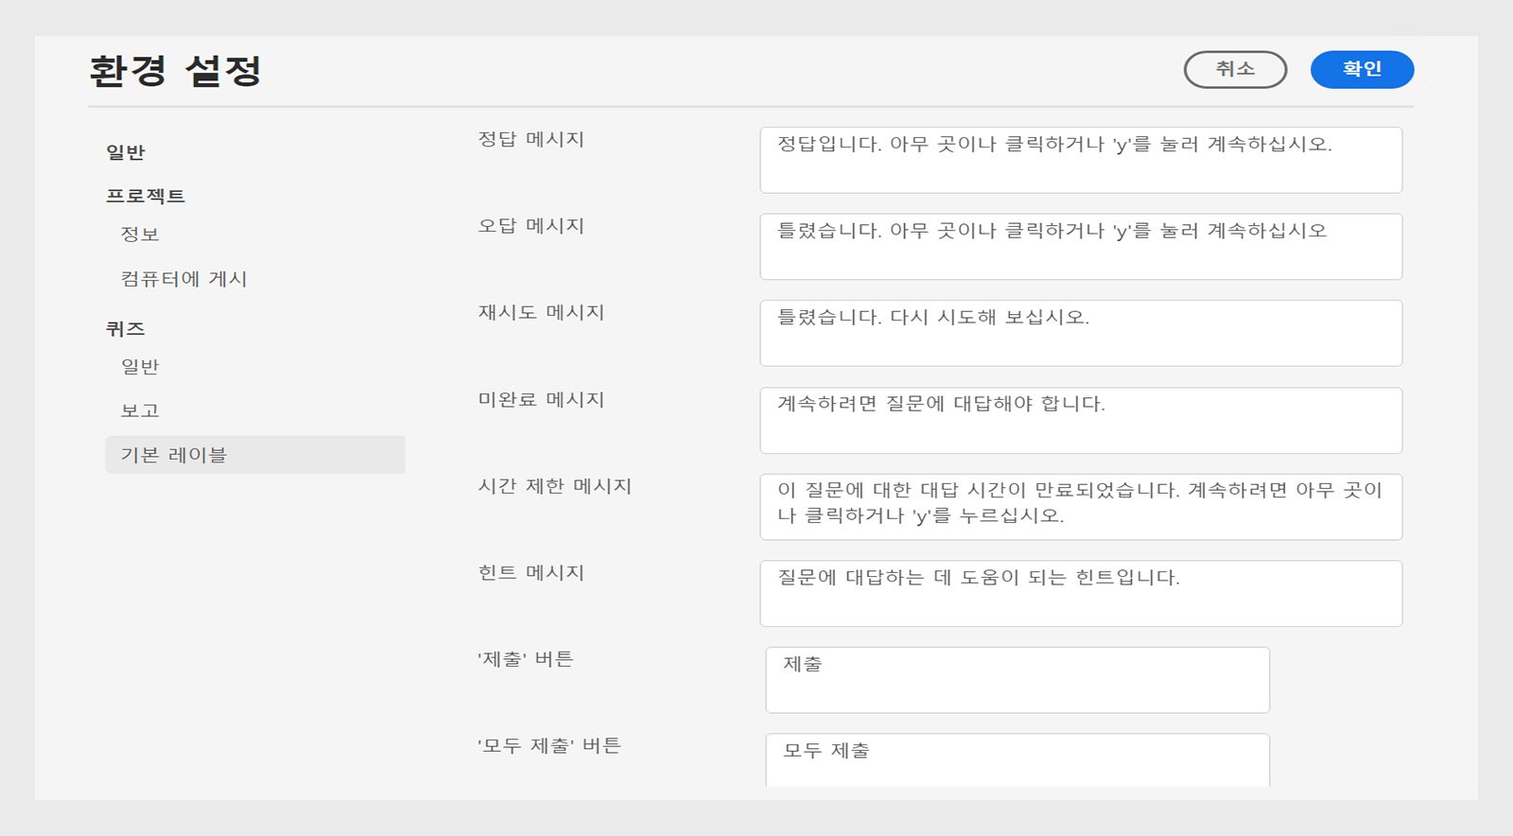Screen dimensions: 1513x836
Task: Focus the 오답 메시지 text box
Action: click(x=1081, y=247)
